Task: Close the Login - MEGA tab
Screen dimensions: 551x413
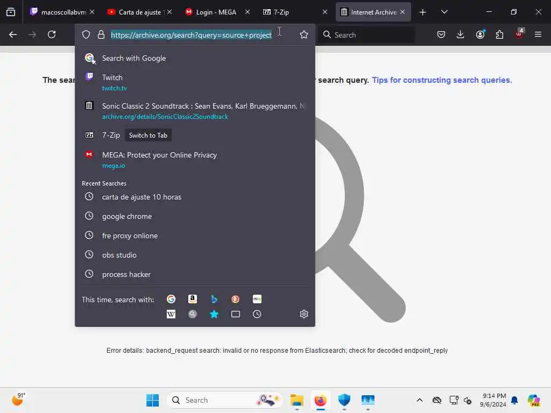Action: point(248,12)
